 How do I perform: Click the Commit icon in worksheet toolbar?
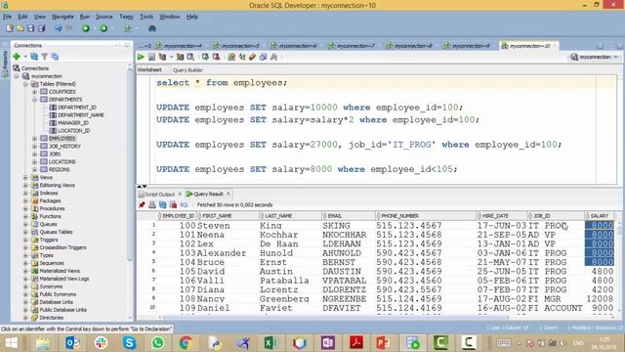click(x=205, y=57)
